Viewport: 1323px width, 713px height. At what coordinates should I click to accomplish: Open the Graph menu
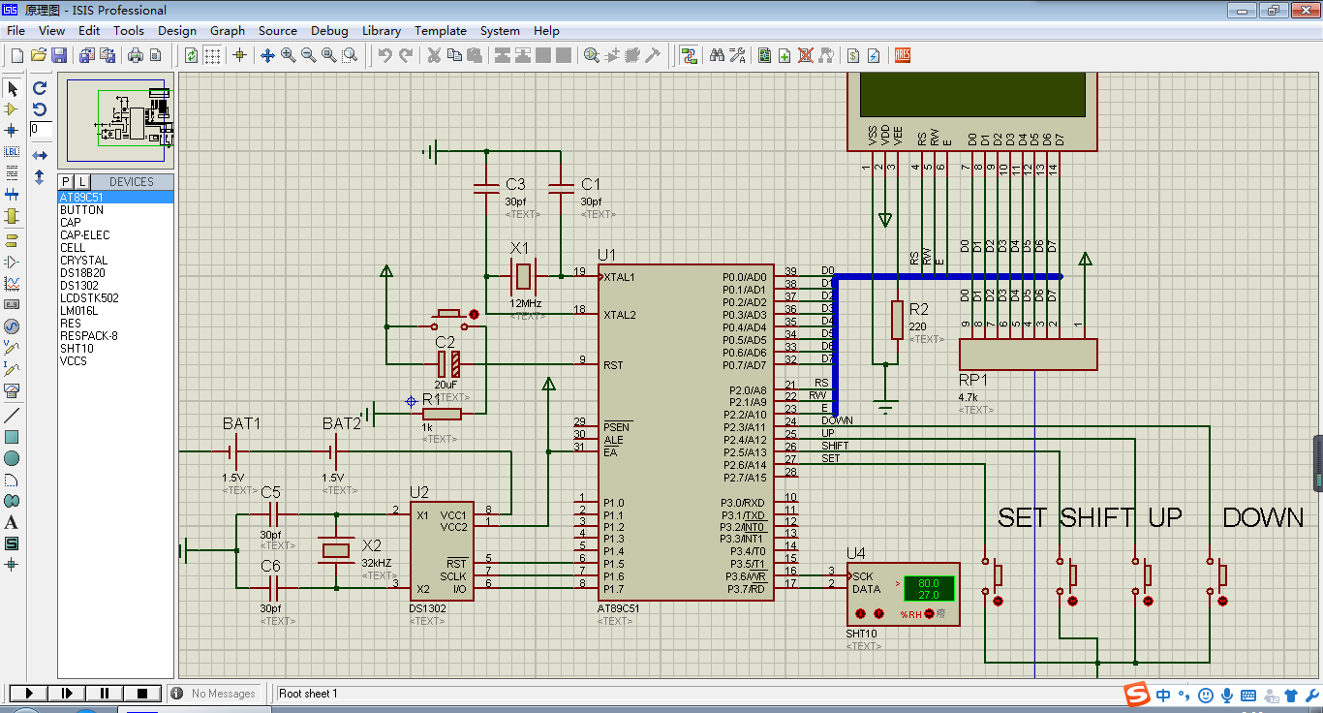coord(228,30)
